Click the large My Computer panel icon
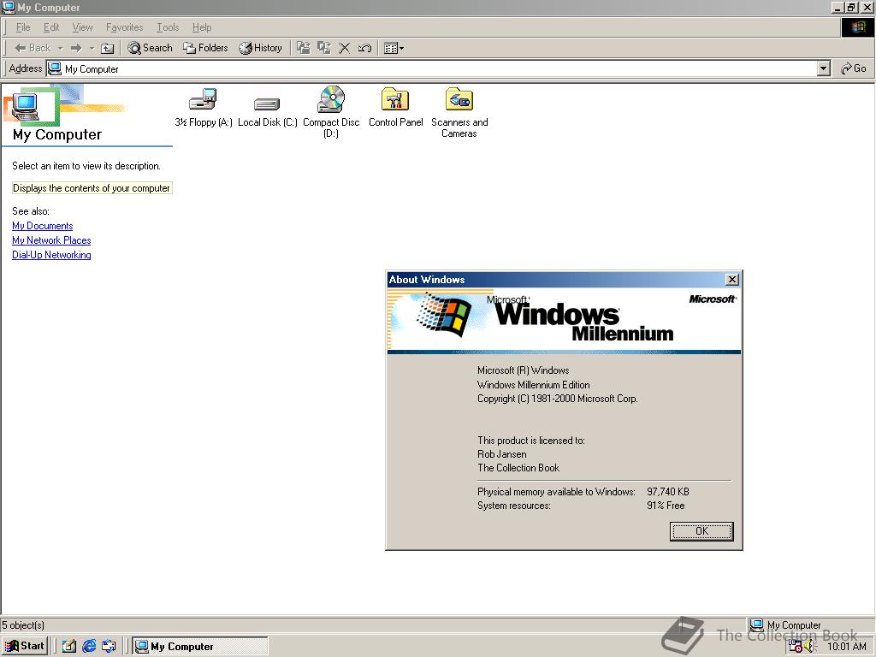The height and width of the screenshot is (657, 876). 26,106
